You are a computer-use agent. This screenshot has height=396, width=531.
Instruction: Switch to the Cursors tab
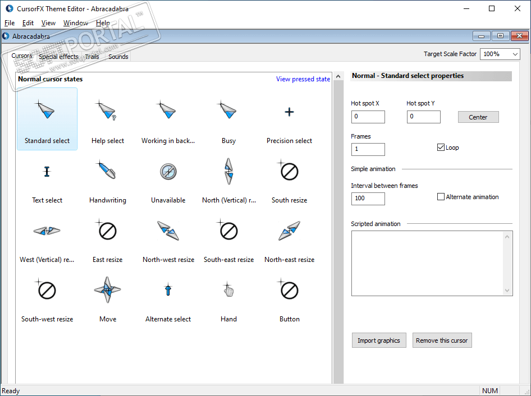pyautogui.click(x=22, y=56)
